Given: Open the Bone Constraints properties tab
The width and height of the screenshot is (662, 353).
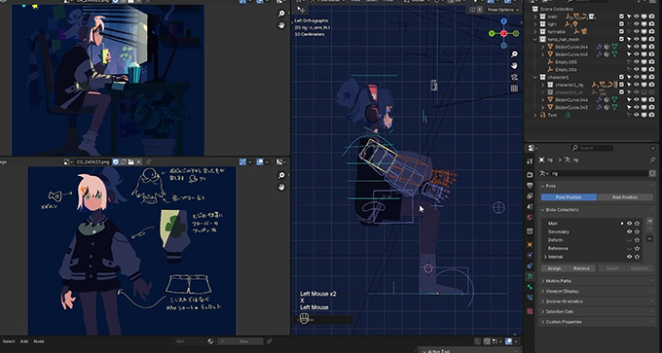Looking at the screenshot, I should point(530,298).
